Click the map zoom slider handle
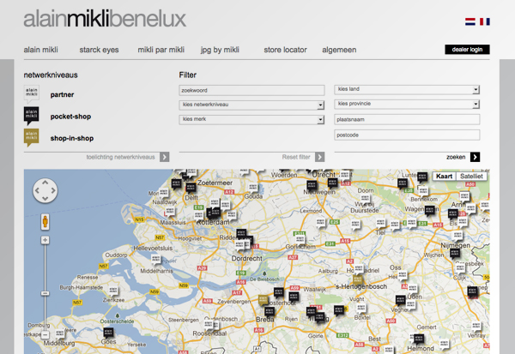The image size is (515, 354). pos(45,293)
